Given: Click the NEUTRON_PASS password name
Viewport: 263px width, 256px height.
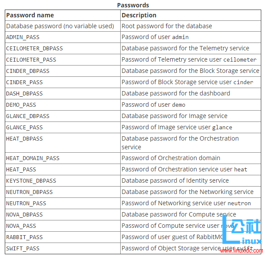Looking at the screenshot, I should [26, 203].
